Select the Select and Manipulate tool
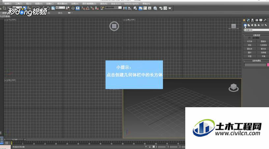Viewport: 269px width, 149px height. click(x=73, y=8)
